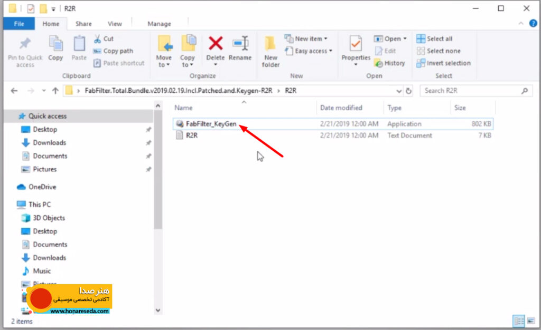
Task: Click Select all in the ribbon
Action: pyautogui.click(x=435, y=38)
